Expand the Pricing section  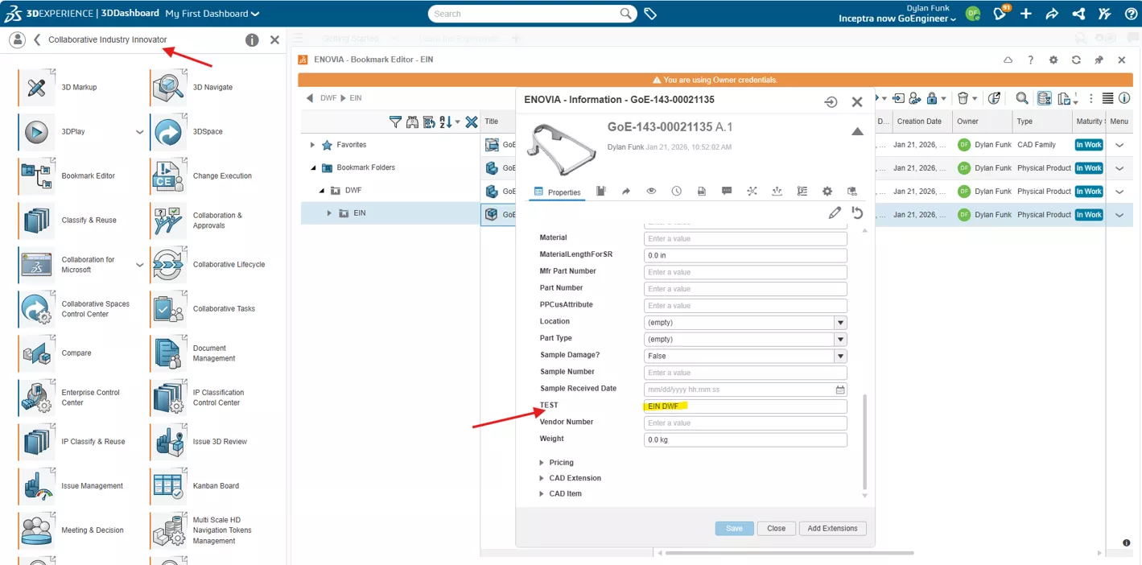[542, 463]
